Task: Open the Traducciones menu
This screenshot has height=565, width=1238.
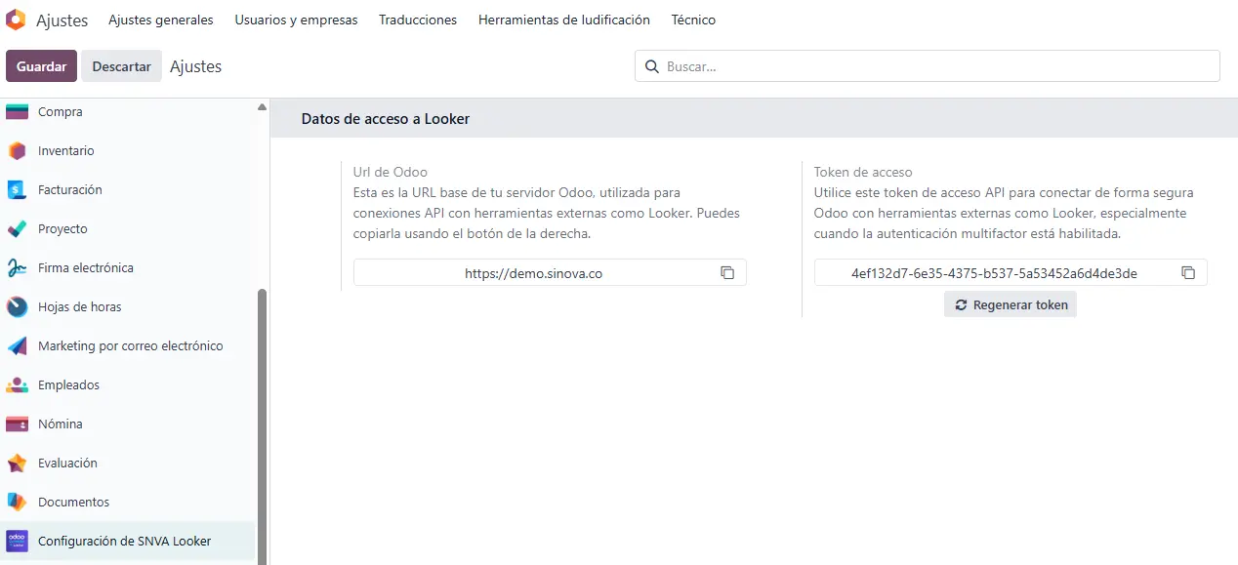Action: [x=418, y=20]
